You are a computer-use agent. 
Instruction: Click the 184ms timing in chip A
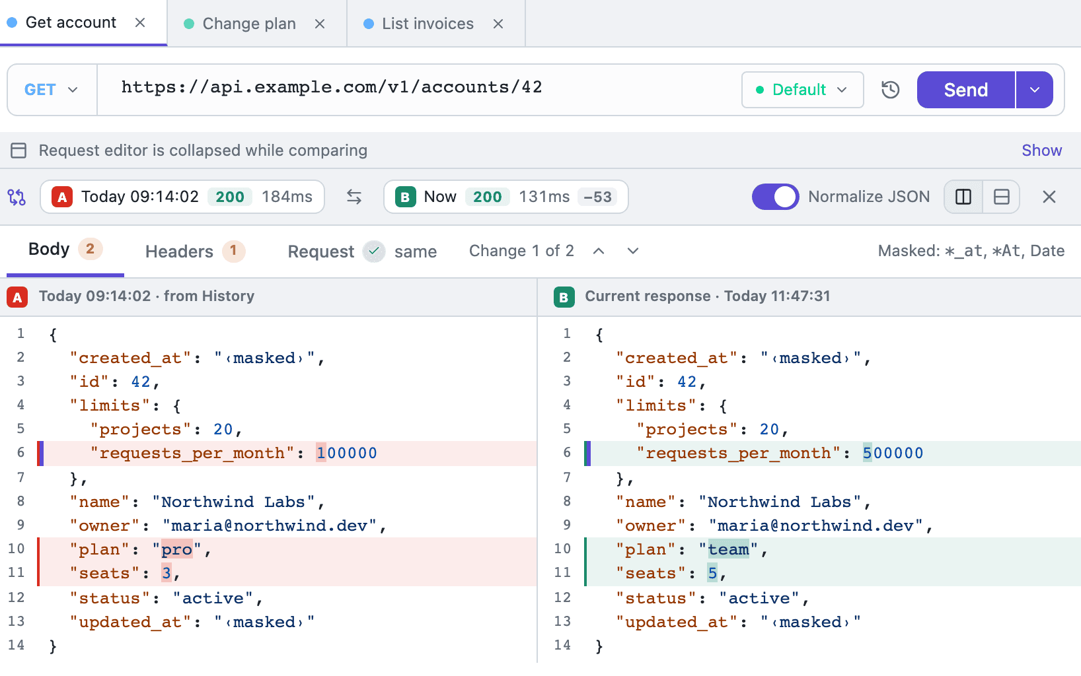(287, 197)
